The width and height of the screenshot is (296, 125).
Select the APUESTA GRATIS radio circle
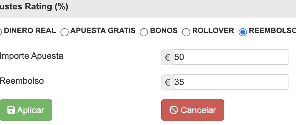pos(65,32)
